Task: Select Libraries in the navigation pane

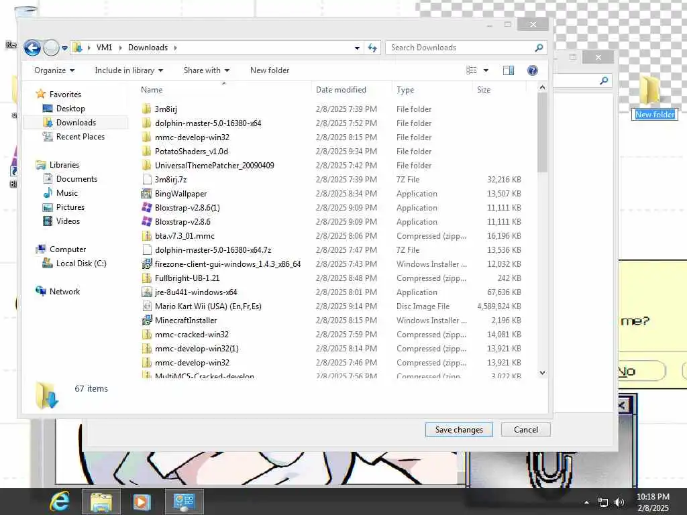Action: (64, 165)
